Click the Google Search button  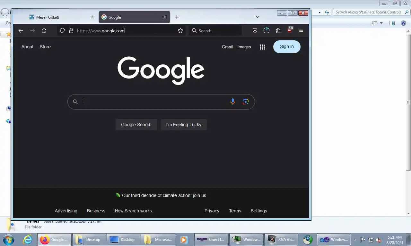tap(136, 125)
